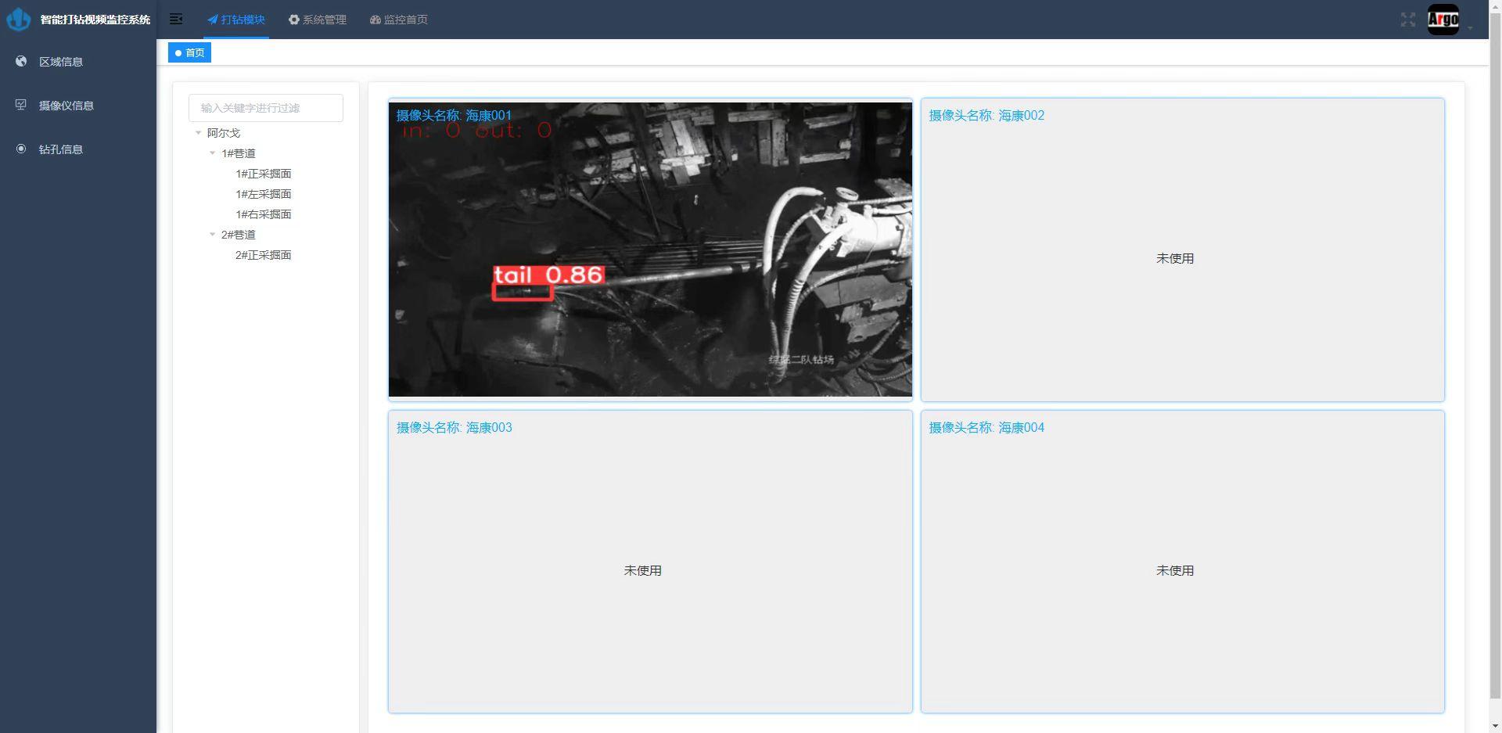Select 1#正采掘面 in the tree
This screenshot has height=733, width=1502.
tap(264, 174)
